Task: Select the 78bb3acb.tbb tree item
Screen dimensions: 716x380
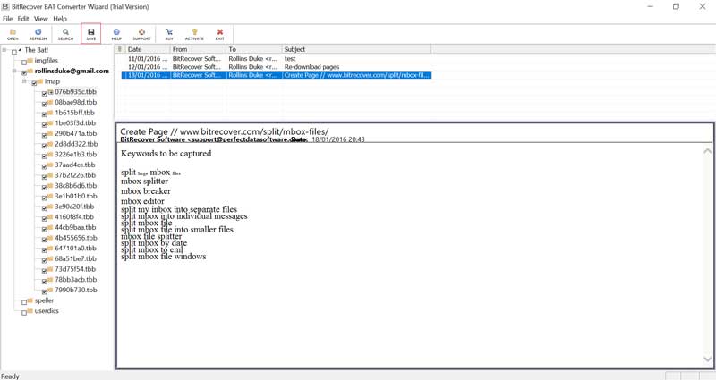Action: point(76,280)
